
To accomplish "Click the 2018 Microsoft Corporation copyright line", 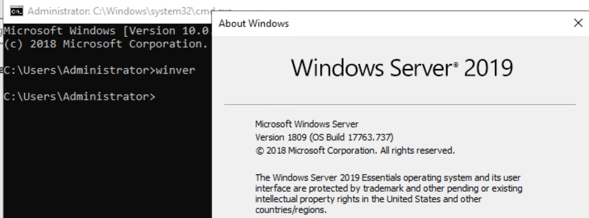I will pyautogui.click(x=355, y=150).
